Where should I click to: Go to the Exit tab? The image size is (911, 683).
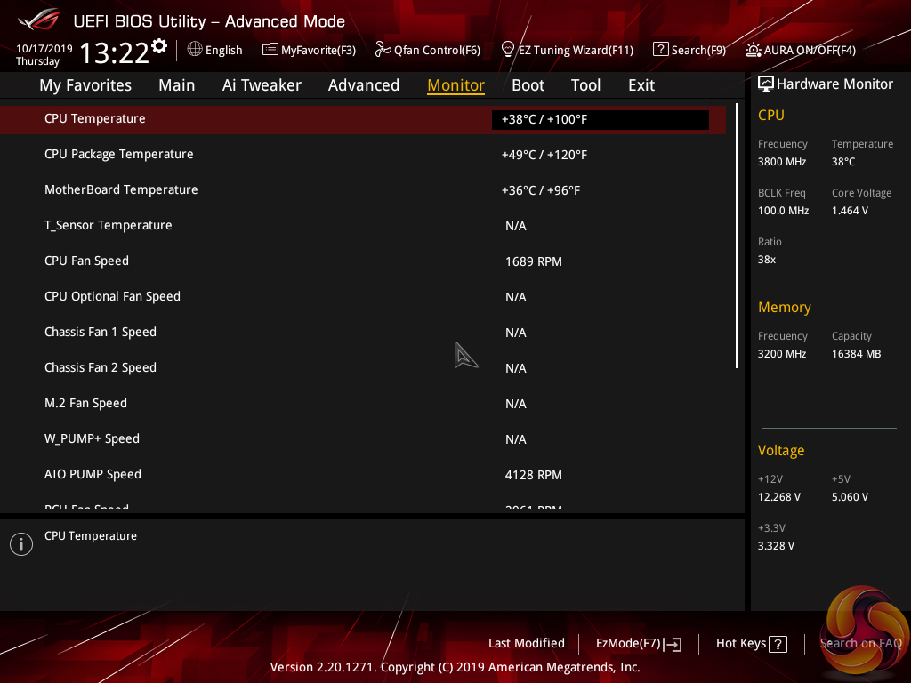coord(641,85)
